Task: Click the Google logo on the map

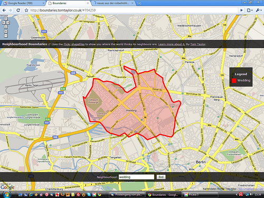Action: coord(7,187)
